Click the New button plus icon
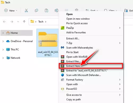 pyautogui.click(x=6, y=10)
